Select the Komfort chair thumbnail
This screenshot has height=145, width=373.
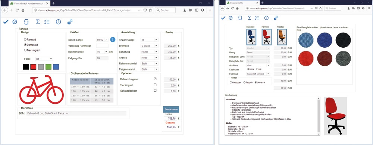point(266,37)
